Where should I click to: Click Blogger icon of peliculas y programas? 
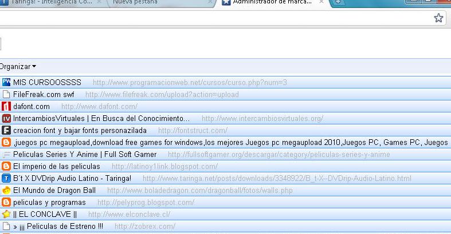(x=6, y=202)
